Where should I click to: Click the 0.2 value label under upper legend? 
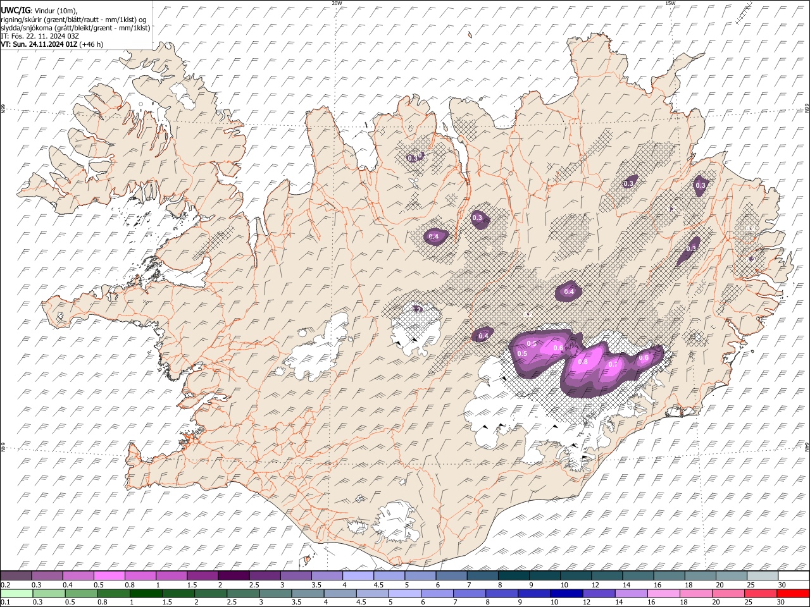coord(5,585)
